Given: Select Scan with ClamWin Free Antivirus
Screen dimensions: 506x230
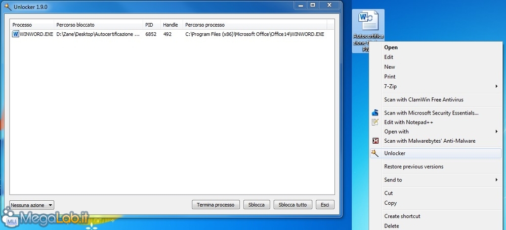Looking at the screenshot, I should pos(424,100).
